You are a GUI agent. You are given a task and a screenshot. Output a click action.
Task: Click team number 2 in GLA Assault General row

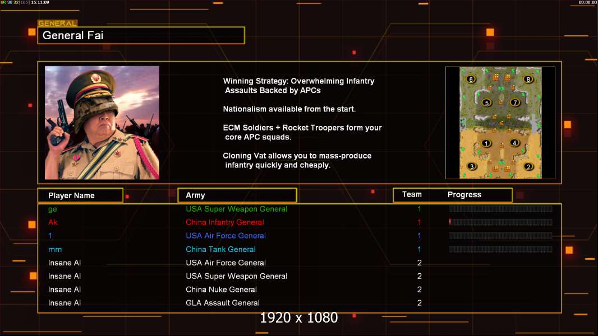420,303
